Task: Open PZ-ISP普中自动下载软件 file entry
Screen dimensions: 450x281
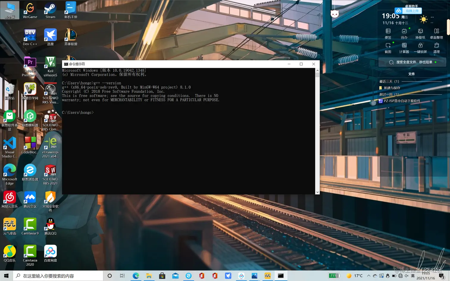Action: point(400,101)
